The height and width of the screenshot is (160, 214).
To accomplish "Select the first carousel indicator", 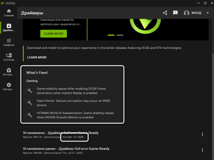I will click(111, 35).
